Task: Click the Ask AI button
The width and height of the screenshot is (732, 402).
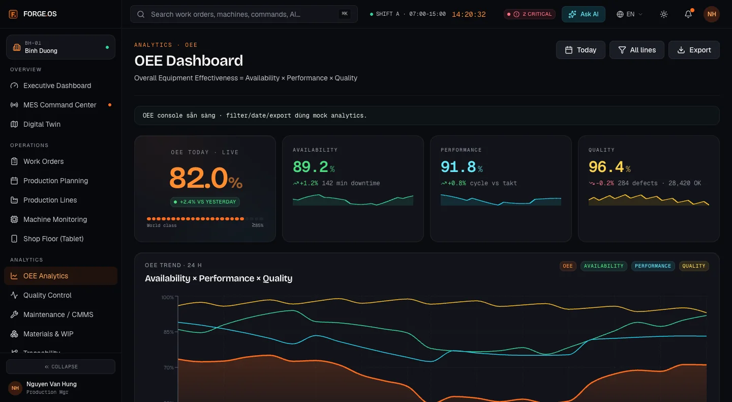Action: click(x=584, y=14)
